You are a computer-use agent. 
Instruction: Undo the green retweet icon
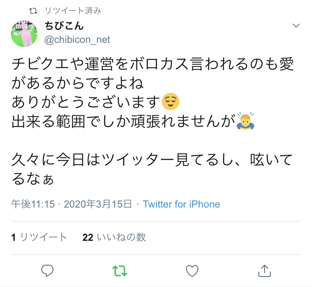tap(120, 271)
